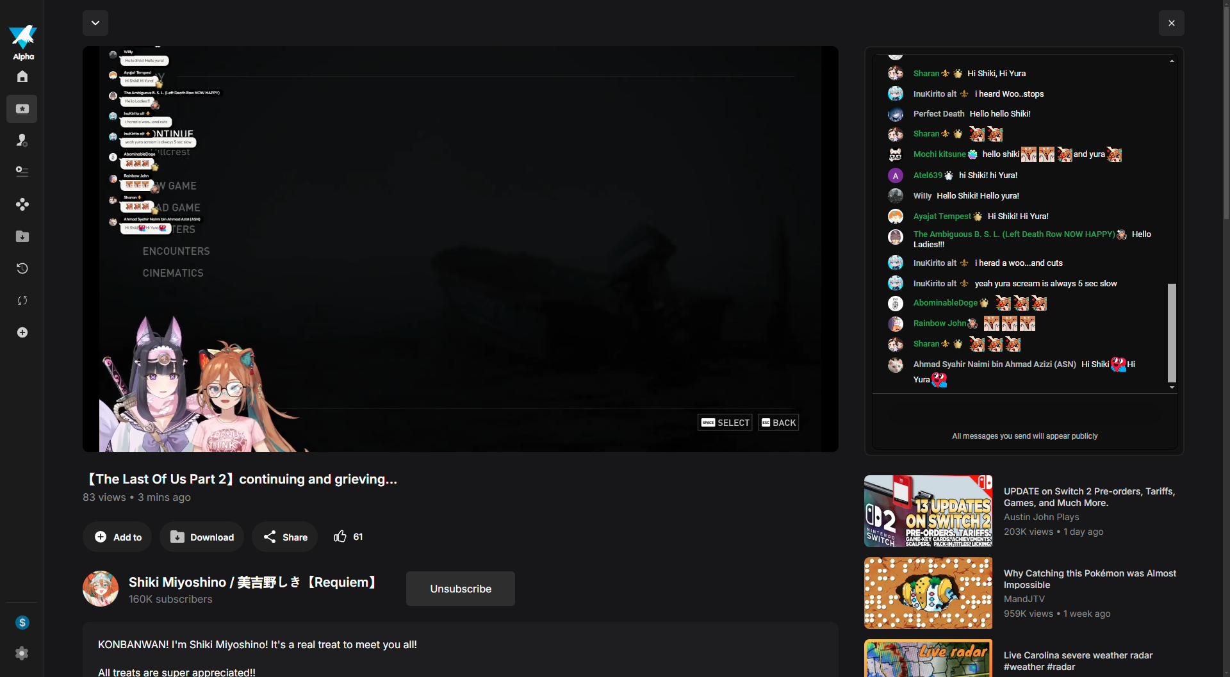Viewport: 1230px width, 677px height.
Task: Close the video player view
Action: tap(1172, 23)
